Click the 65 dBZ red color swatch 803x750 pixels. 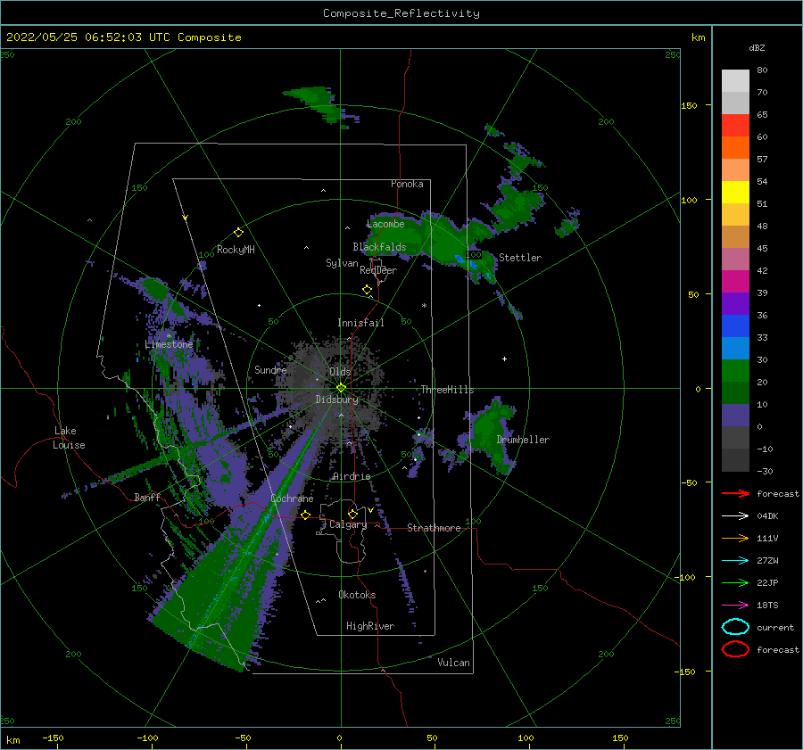(735, 126)
